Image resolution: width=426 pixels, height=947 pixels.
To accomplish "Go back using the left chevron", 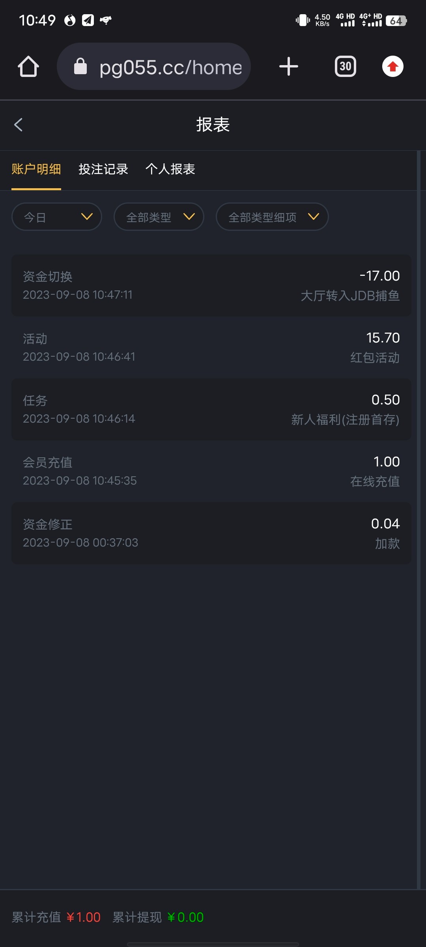I will 18,125.
